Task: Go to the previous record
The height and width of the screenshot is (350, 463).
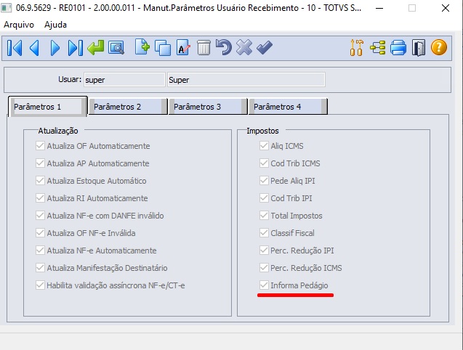Action: click(35, 47)
